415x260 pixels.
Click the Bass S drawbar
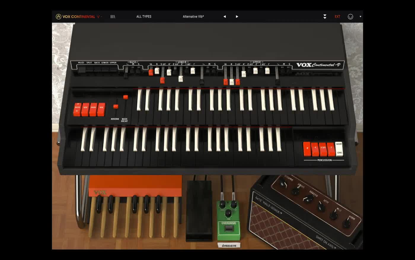(138, 70)
